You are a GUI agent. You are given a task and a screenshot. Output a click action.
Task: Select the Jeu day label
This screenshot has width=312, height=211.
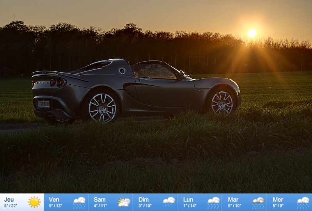tap(9, 199)
